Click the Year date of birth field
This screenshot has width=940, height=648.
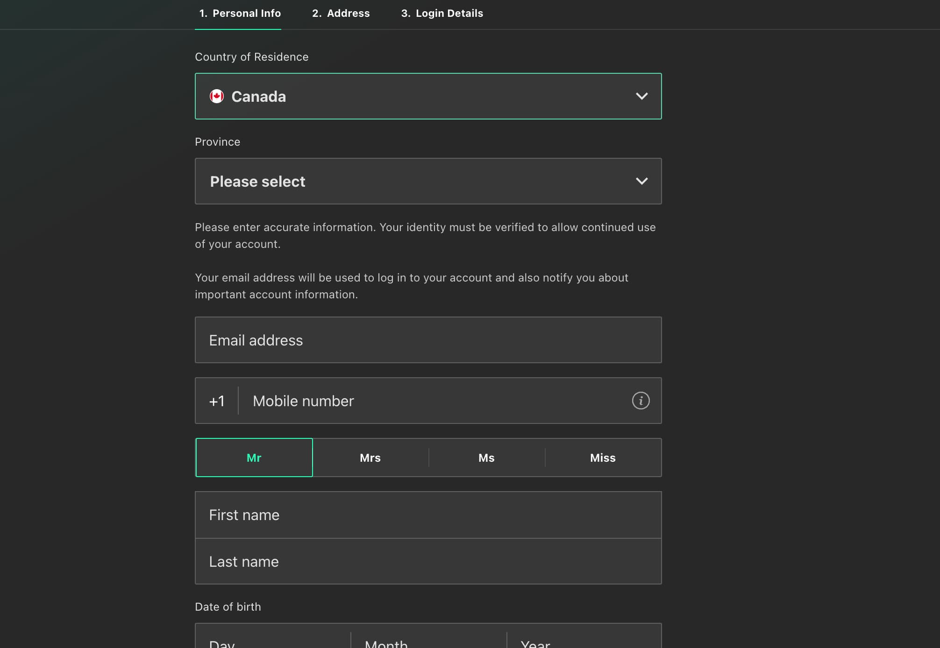tap(583, 641)
